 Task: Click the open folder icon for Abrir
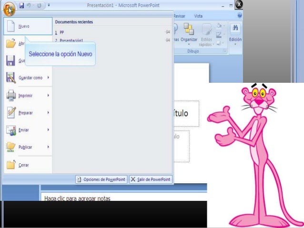[10, 43]
